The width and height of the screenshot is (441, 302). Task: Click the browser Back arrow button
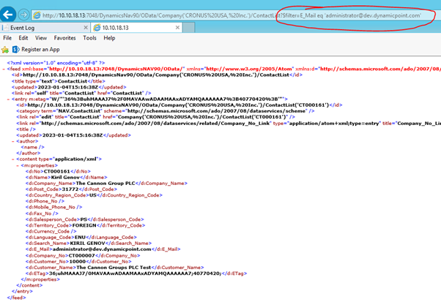tap(7, 15)
